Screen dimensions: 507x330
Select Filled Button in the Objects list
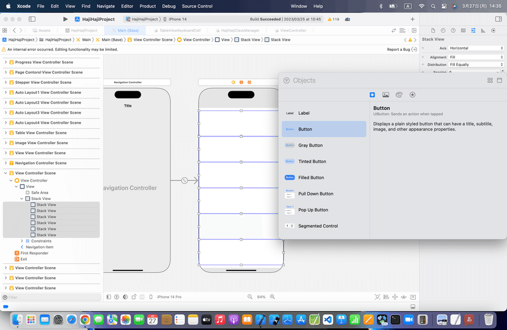coord(324,178)
